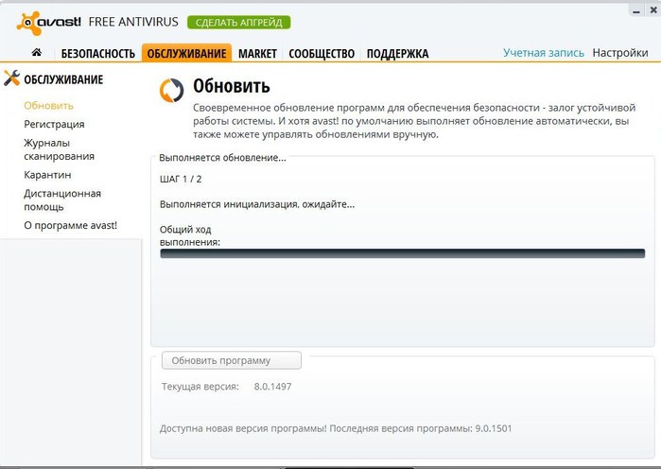Open the Home tab icon

pos(37,52)
